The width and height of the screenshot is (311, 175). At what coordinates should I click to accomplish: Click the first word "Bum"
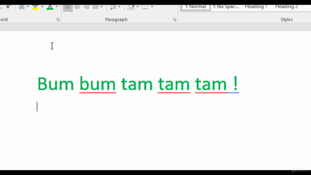56,84
